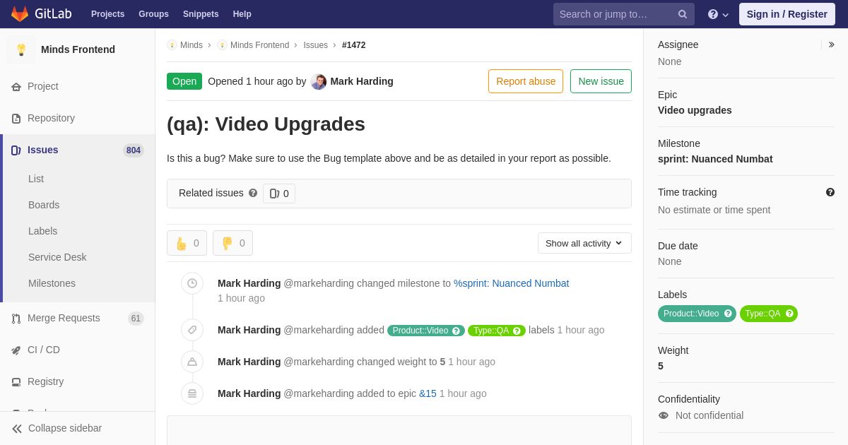The image size is (848, 445).
Task: Click Sign in / Register button
Action: click(x=787, y=14)
